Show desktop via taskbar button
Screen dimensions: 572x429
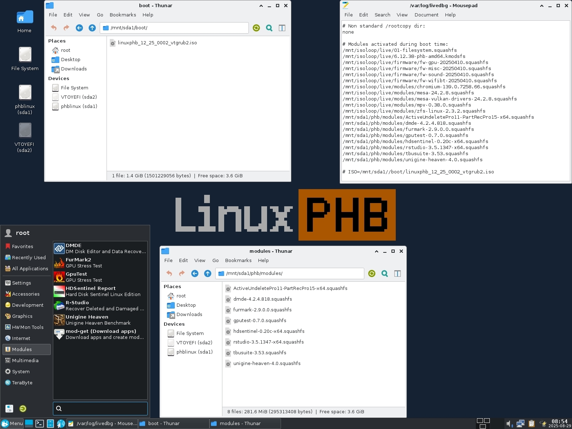pyautogui.click(x=29, y=424)
